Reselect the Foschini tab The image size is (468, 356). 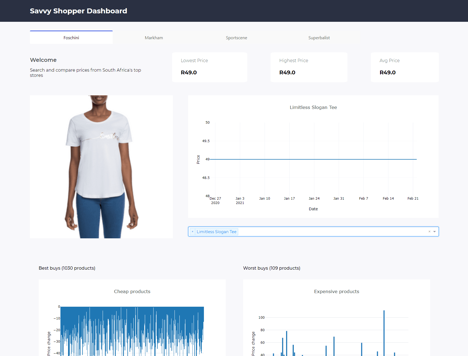click(x=71, y=38)
